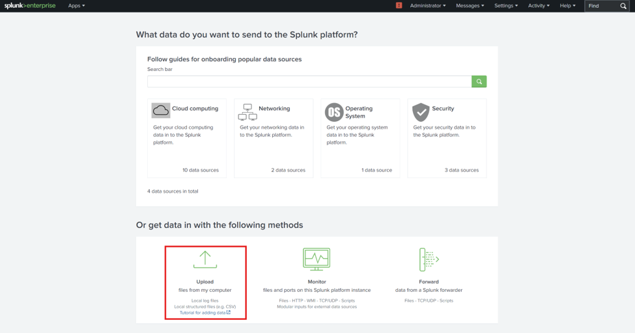Click the green search magnifier button
635x333 pixels.
pos(479,81)
